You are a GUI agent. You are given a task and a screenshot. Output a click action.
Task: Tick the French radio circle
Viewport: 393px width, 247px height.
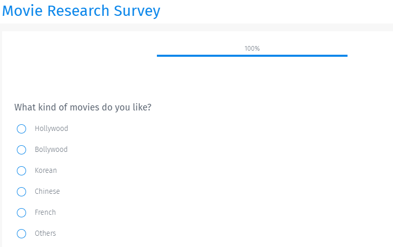point(21,213)
